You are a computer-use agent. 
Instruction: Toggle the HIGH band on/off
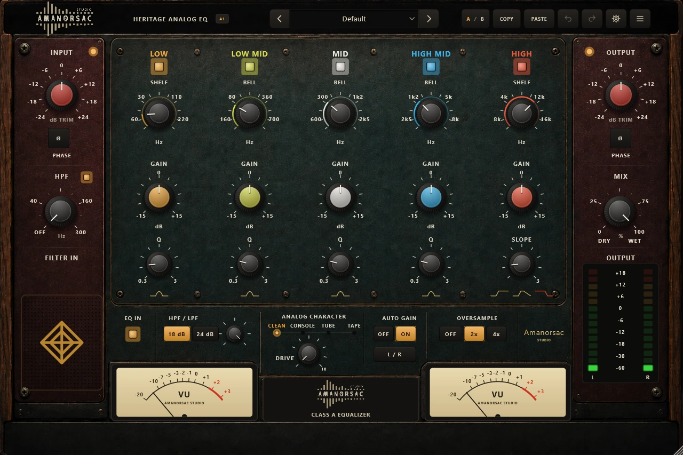click(522, 67)
